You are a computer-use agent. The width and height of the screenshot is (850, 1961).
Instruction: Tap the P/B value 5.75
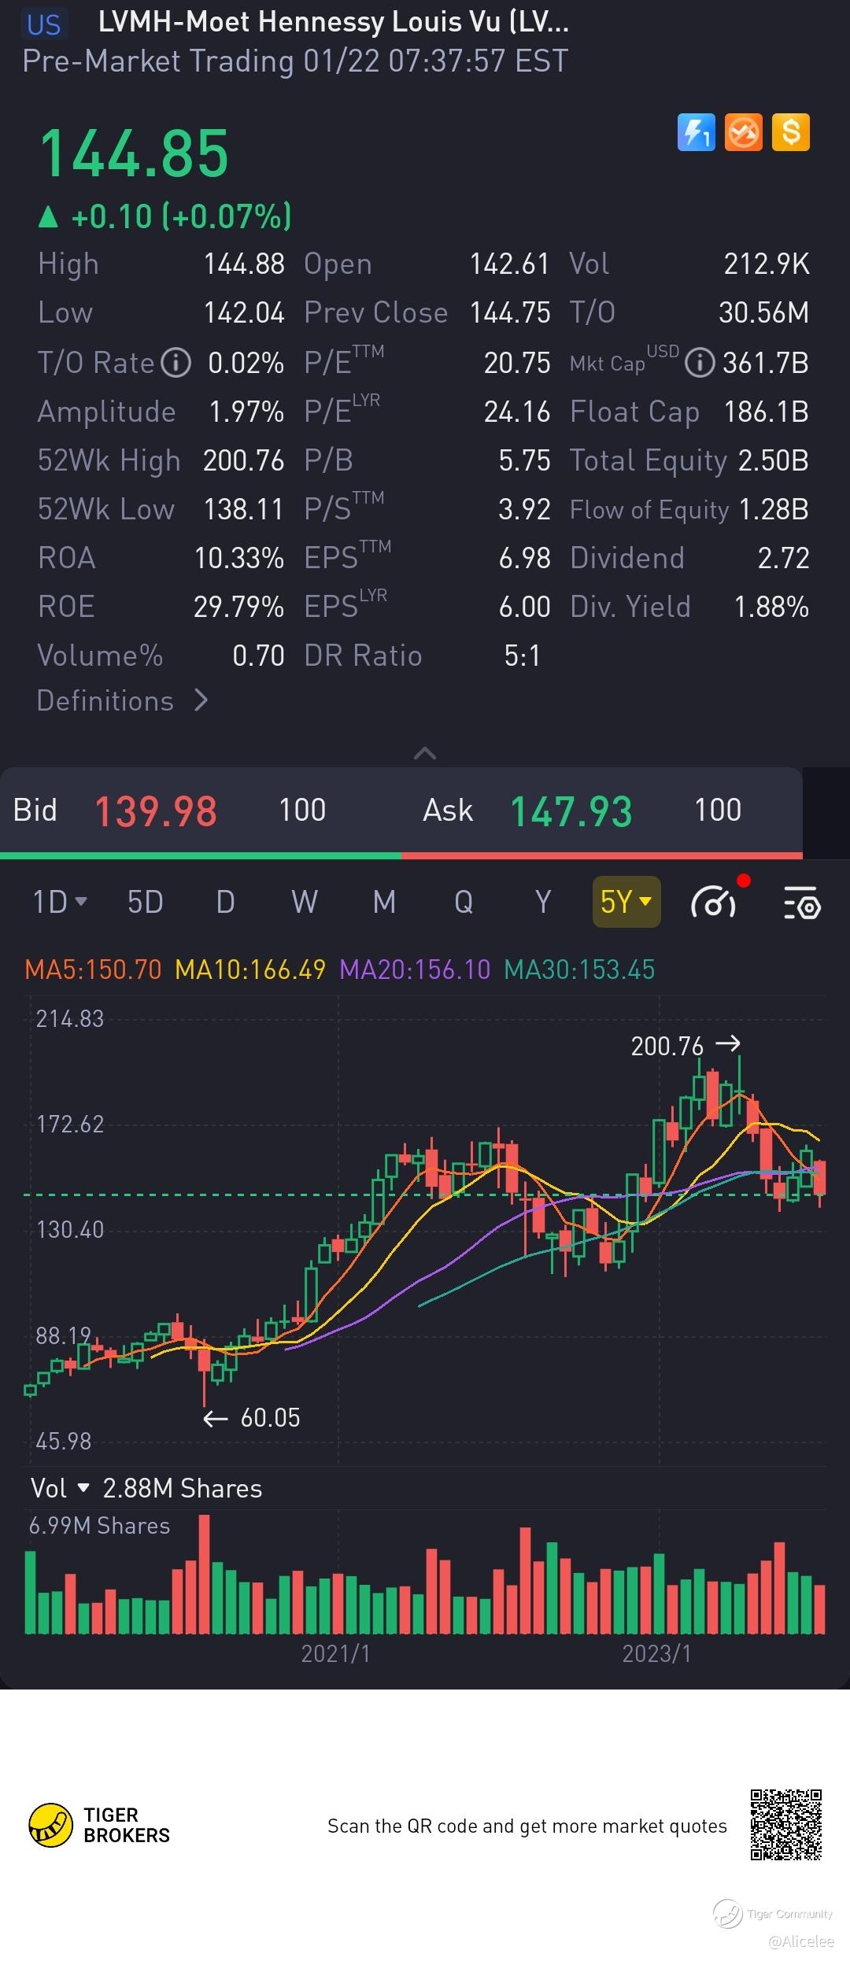tap(525, 460)
